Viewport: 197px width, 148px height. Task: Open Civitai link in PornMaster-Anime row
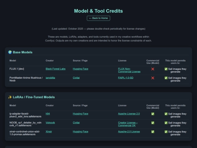pos(76,78)
